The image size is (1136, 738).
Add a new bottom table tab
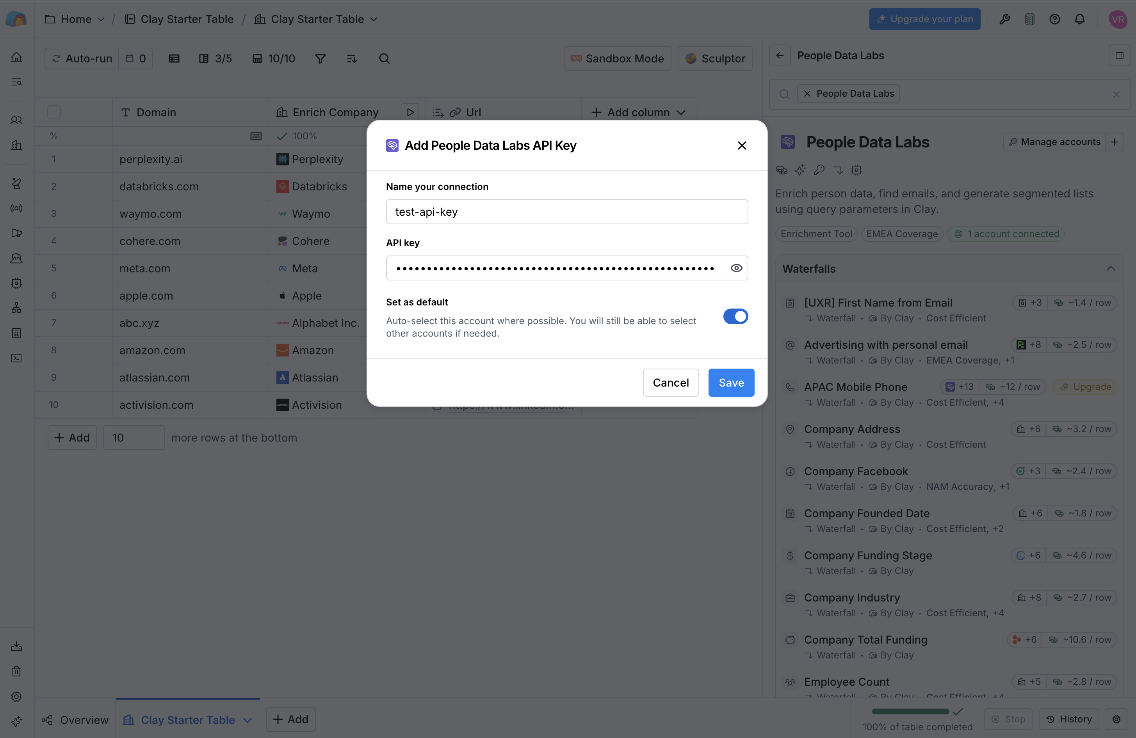point(290,719)
